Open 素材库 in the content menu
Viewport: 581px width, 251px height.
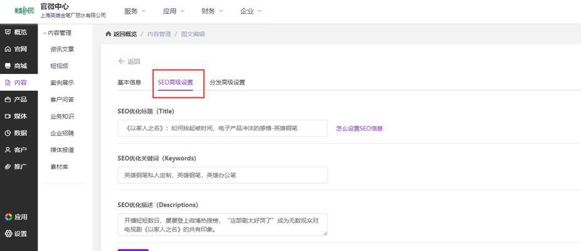pos(59,167)
